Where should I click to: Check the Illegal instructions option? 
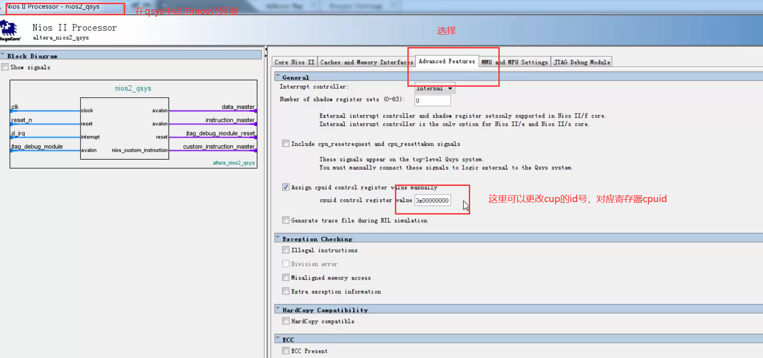tap(286, 250)
